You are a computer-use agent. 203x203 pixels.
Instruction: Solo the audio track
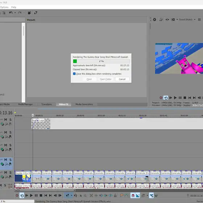coord(5,185)
